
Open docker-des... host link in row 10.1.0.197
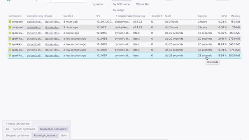click(x=53, y=56)
